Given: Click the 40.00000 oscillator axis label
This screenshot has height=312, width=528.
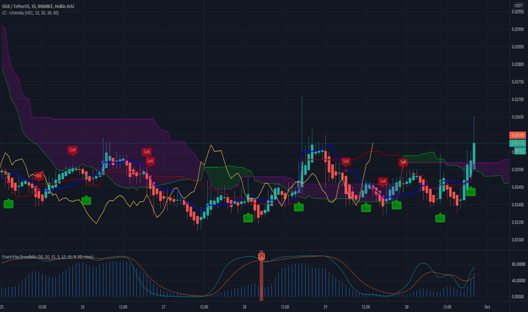Looking at the screenshot, I should click(x=518, y=281).
